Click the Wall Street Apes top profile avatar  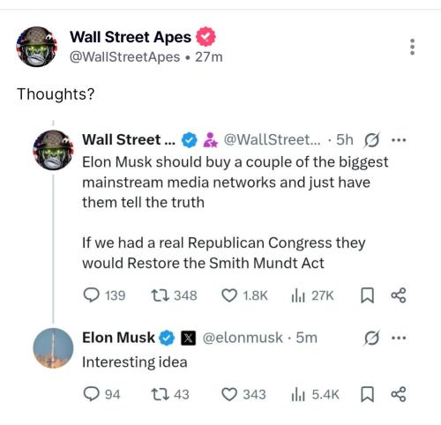tap(37, 47)
